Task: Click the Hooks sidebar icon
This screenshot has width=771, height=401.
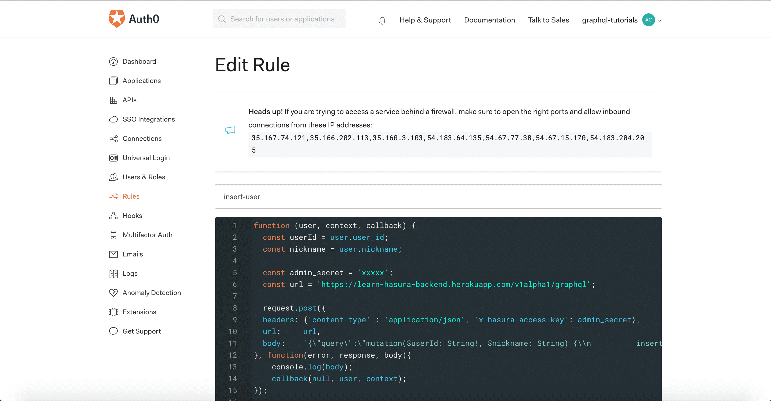Action: tap(114, 215)
